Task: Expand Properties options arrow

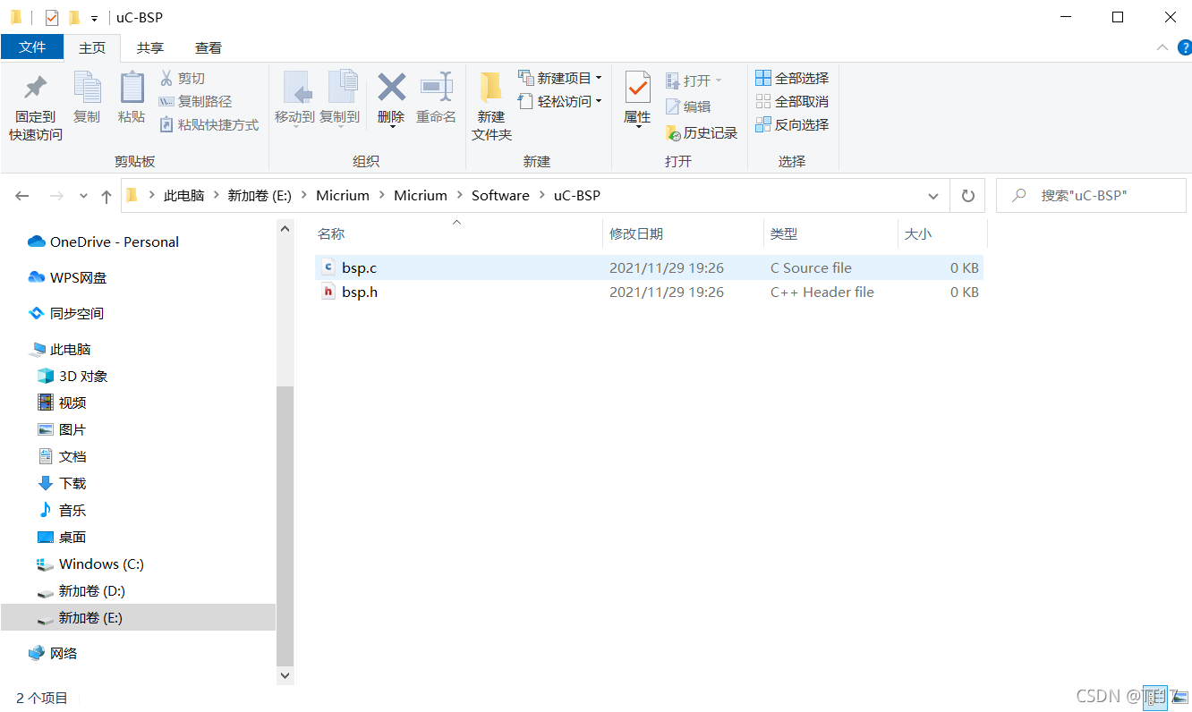Action: [x=637, y=127]
